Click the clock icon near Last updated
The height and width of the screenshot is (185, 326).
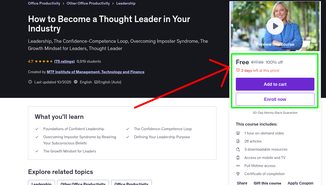point(30,82)
